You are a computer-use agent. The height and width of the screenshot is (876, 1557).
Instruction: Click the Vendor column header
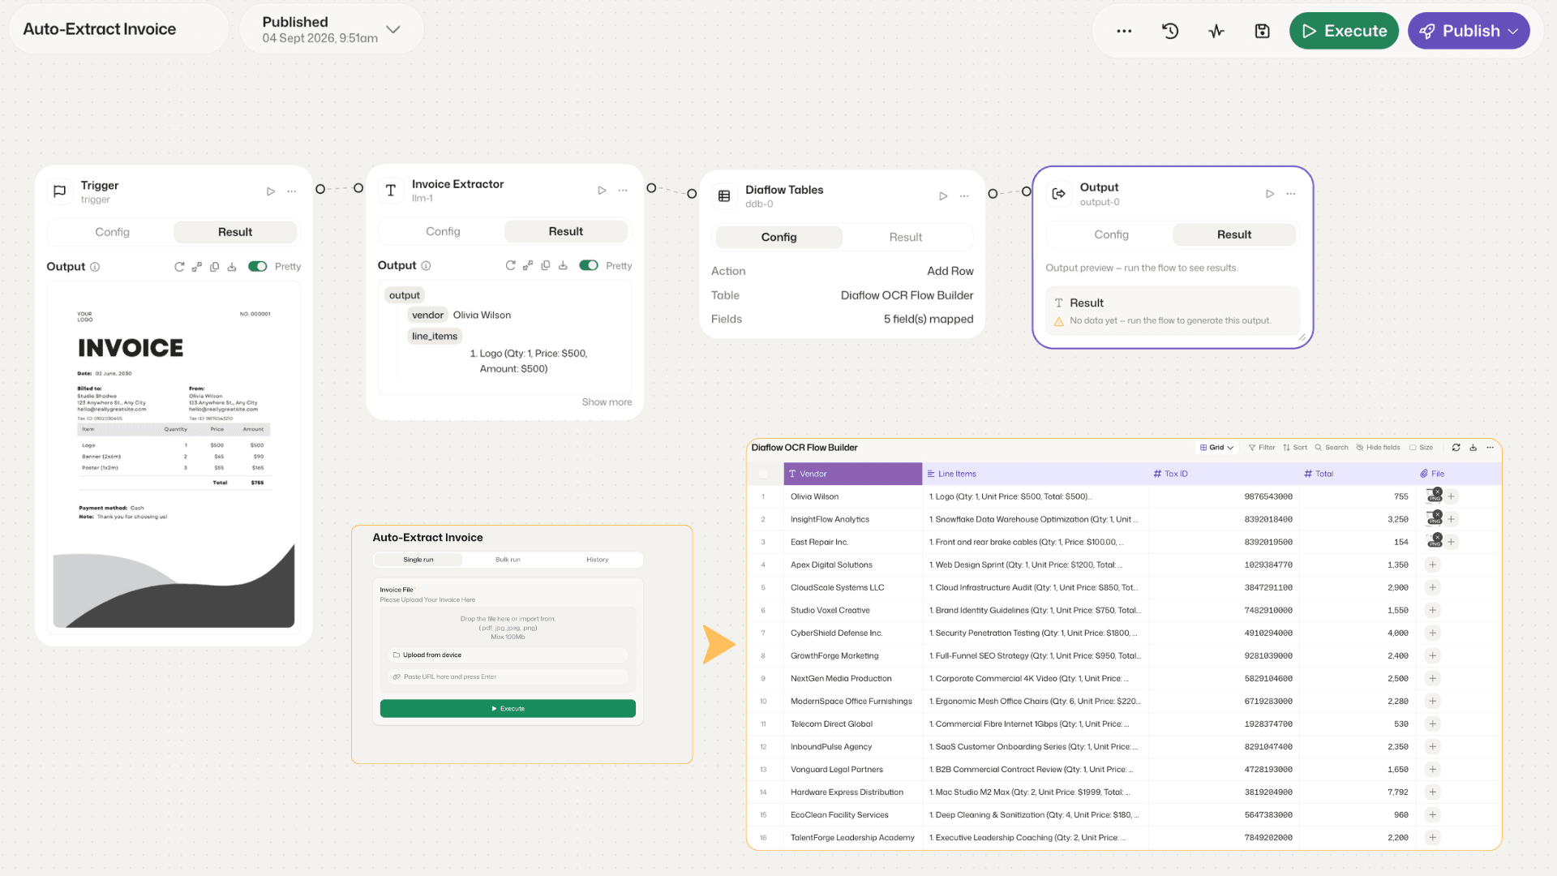point(853,474)
